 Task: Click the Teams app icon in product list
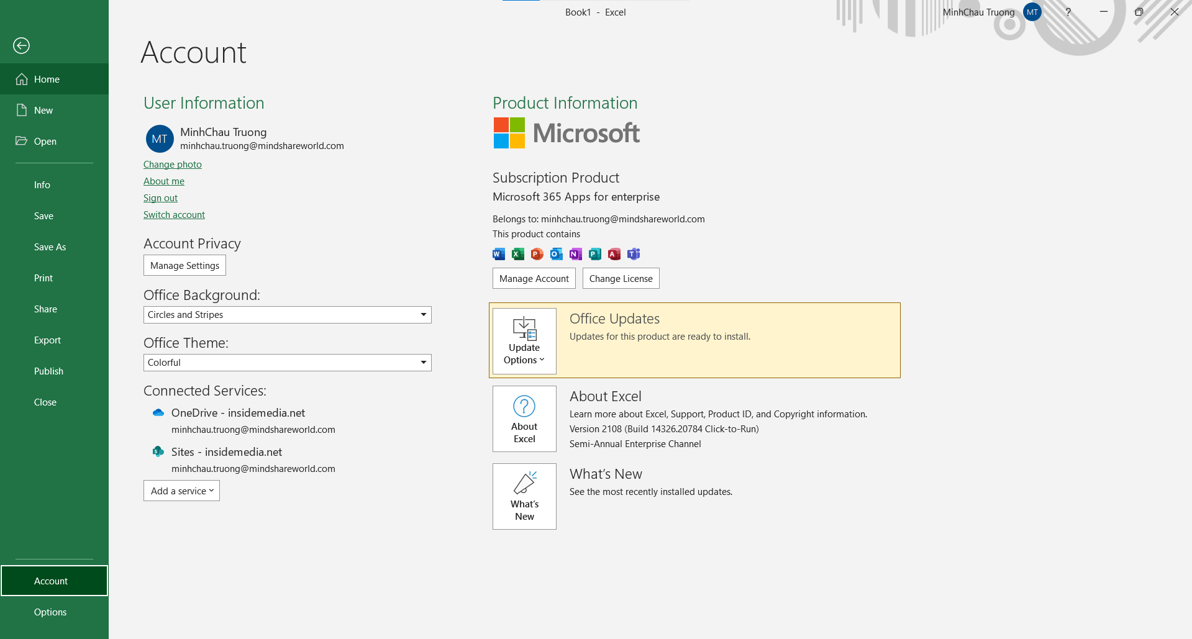click(634, 253)
